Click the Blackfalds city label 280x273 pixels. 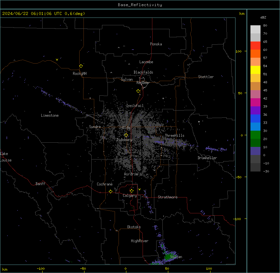(x=143, y=72)
